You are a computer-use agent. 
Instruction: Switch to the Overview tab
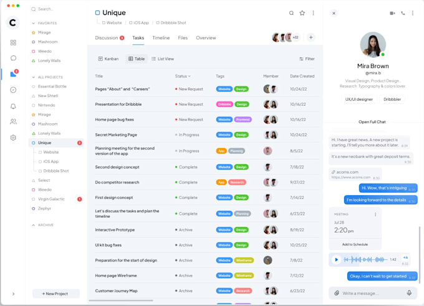[206, 38]
